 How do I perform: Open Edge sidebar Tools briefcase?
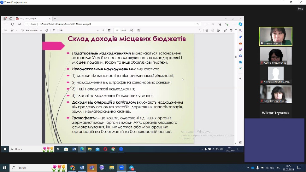pyautogui.click(x=240, y=43)
